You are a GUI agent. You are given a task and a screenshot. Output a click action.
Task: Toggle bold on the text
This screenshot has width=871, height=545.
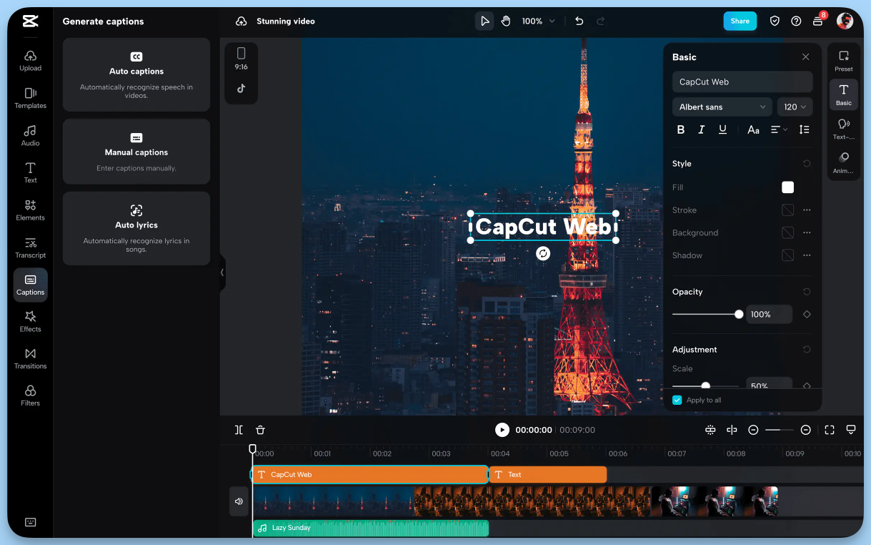click(x=680, y=129)
